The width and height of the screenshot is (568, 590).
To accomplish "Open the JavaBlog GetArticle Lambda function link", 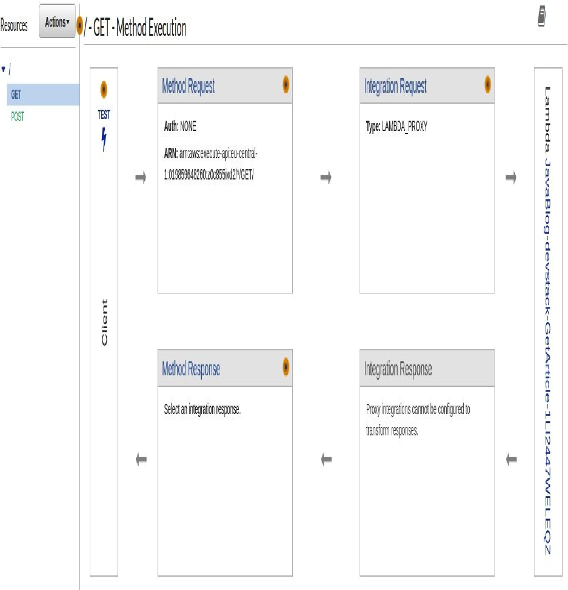I will (x=547, y=321).
